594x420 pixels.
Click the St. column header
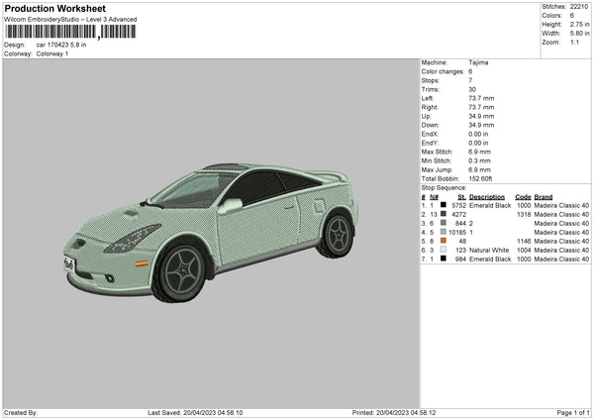[460, 196]
